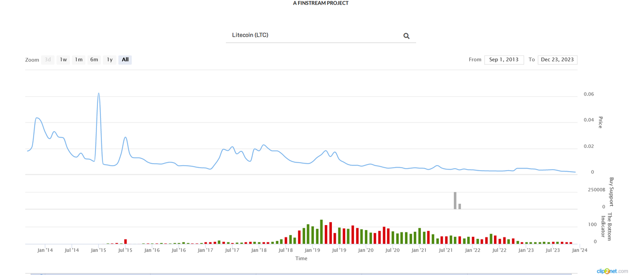Click the Jan '14 x-axis label
This screenshot has height=275, width=633.
point(45,250)
